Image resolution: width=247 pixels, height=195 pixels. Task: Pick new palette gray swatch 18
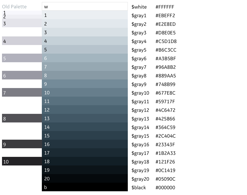tap(85, 161)
